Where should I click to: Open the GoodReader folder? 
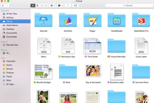click(117, 20)
